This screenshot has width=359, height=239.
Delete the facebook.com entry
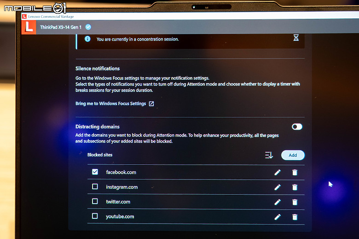tap(295, 172)
